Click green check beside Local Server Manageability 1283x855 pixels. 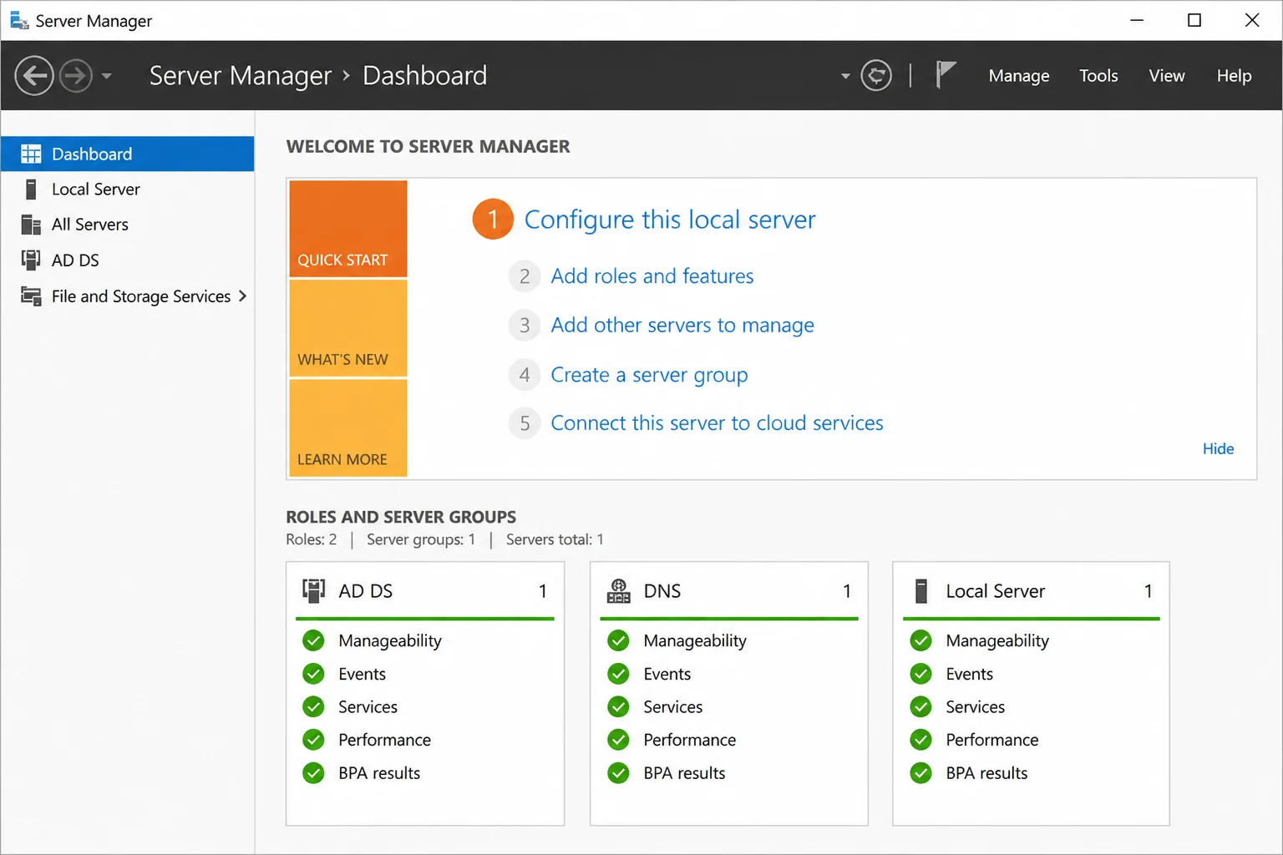tap(920, 640)
